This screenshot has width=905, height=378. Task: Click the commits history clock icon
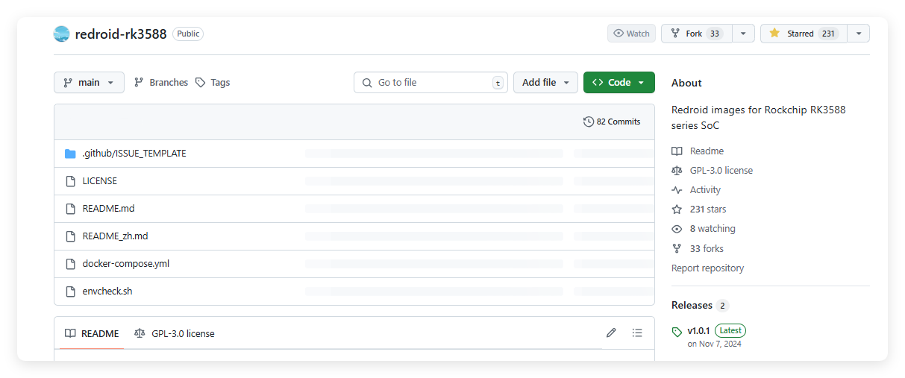(589, 122)
